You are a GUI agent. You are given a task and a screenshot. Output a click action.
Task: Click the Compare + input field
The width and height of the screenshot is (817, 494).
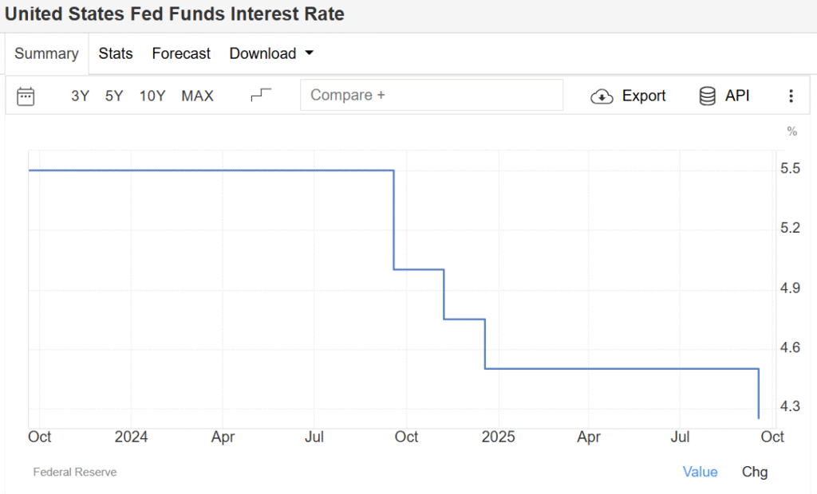point(431,96)
